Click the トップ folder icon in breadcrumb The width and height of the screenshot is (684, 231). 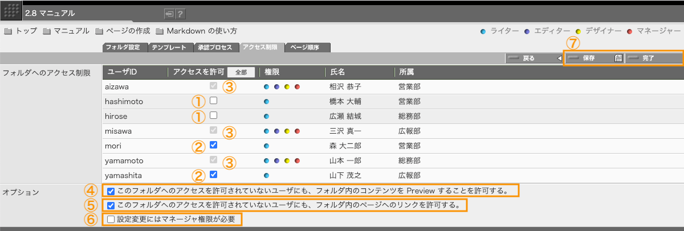point(8,31)
